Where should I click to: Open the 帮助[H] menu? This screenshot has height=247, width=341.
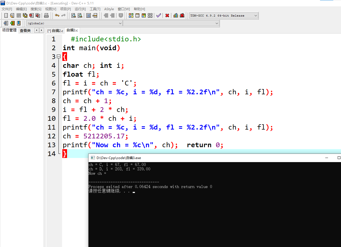[139, 9]
